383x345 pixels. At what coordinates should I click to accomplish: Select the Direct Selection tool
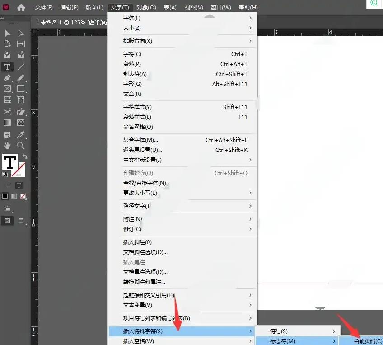pyautogui.click(x=21, y=33)
